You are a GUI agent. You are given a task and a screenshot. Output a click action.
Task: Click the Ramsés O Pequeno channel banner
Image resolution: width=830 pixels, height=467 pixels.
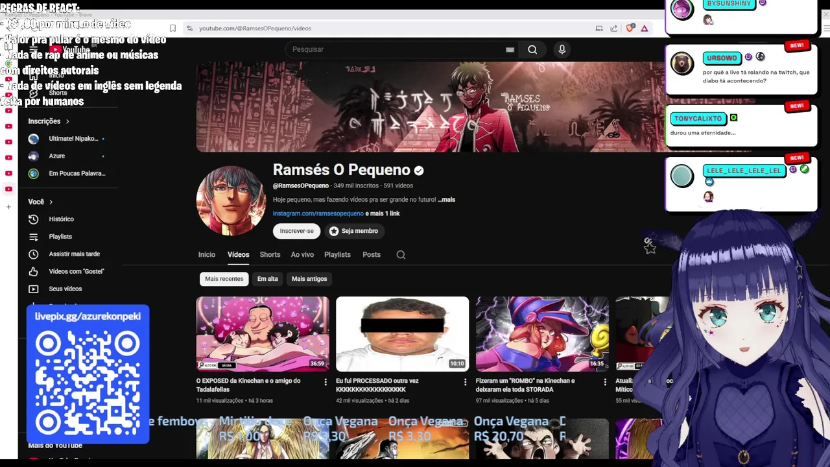pyautogui.click(x=431, y=107)
